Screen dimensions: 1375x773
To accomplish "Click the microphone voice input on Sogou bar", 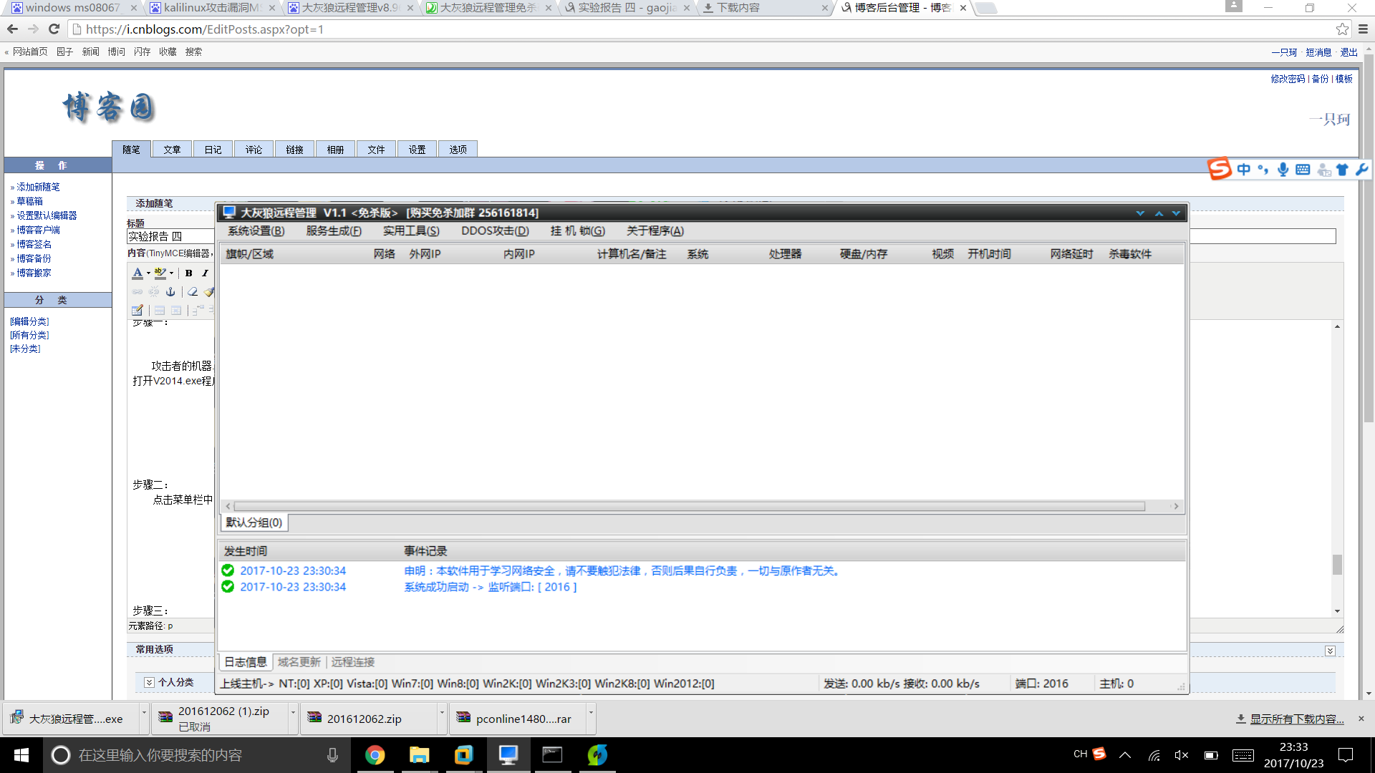I will click(1283, 170).
